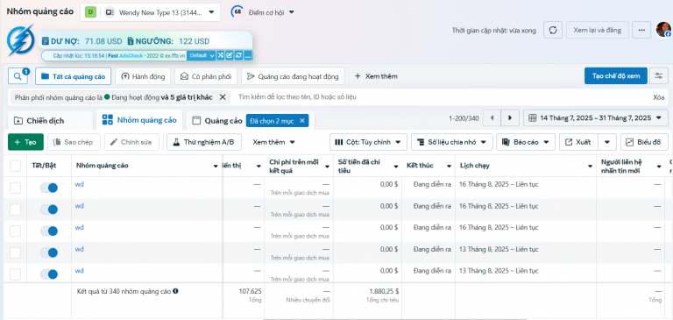Go to next page arrow
Image resolution: width=673 pixels, height=320 pixels.
coord(510,117)
